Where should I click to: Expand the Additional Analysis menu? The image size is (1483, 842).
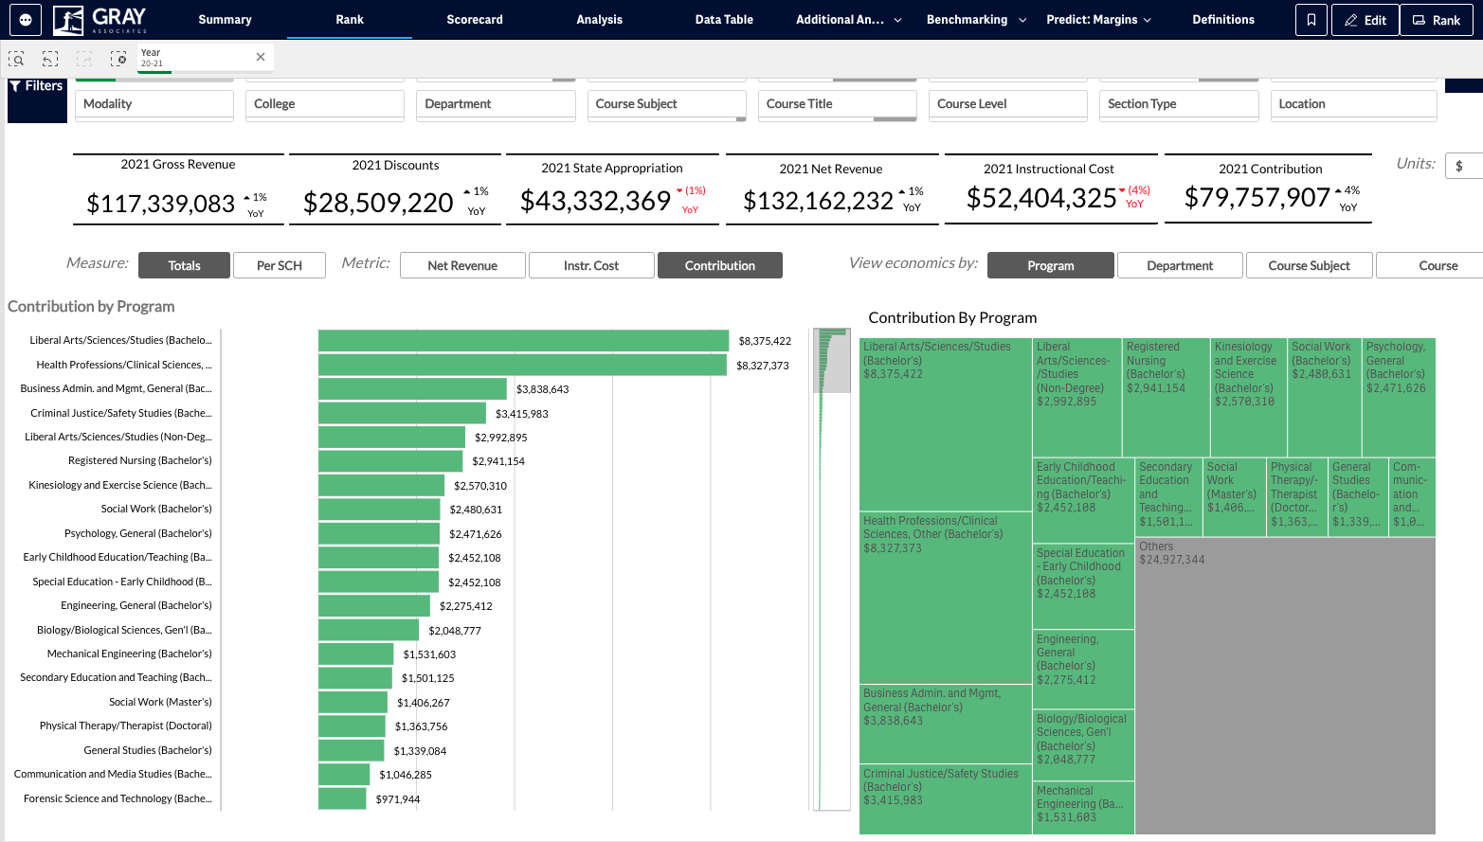(x=849, y=19)
